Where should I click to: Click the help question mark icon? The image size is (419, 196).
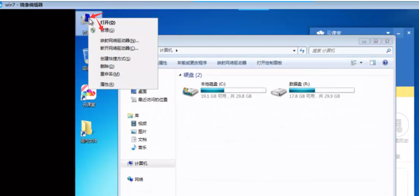point(385,63)
